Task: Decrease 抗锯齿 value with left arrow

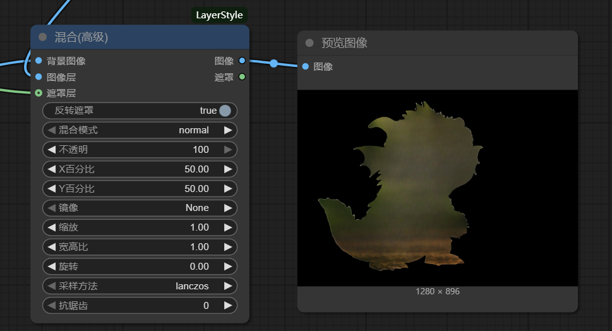Action: pos(52,305)
